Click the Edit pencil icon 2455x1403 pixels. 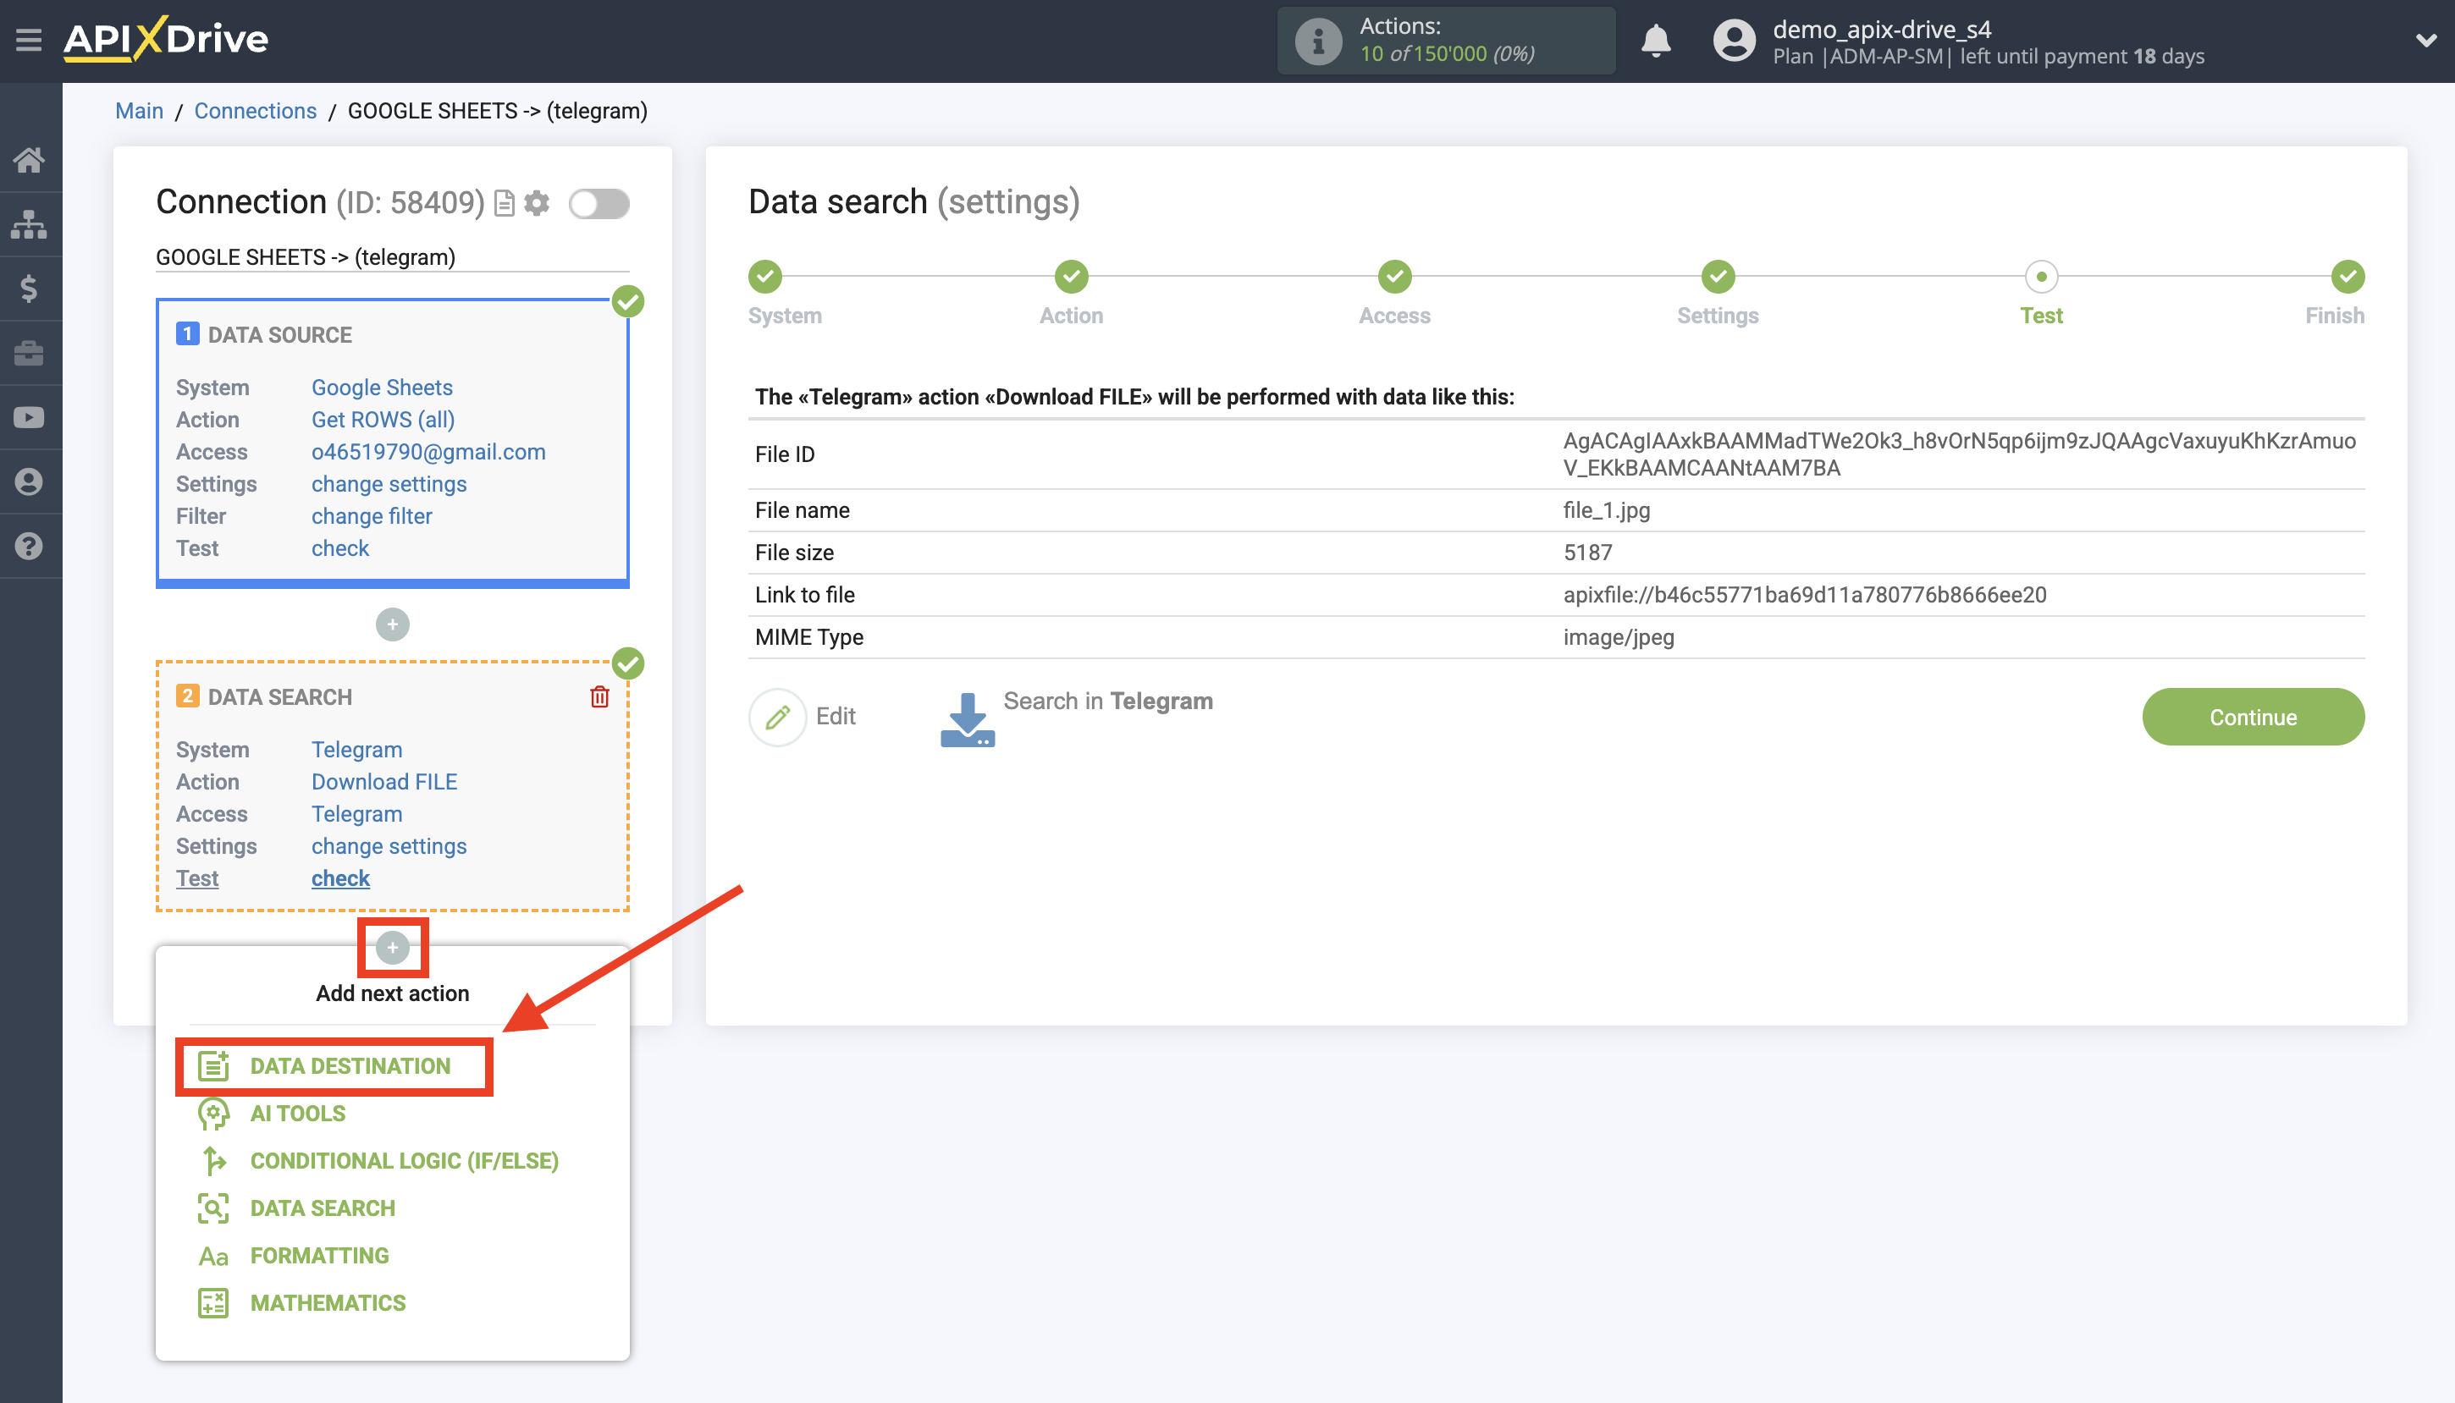pyautogui.click(x=777, y=717)
